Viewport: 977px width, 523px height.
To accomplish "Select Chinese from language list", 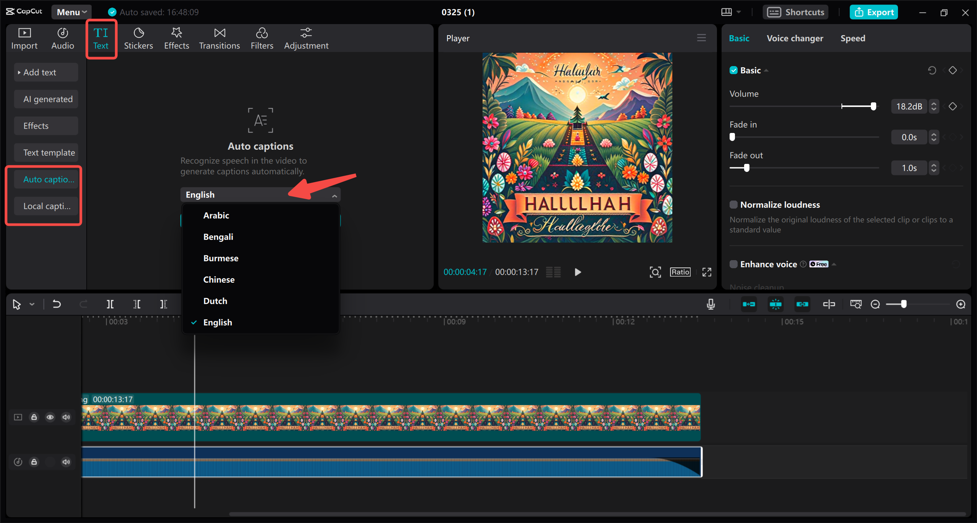I will click(x=218, y=279).
